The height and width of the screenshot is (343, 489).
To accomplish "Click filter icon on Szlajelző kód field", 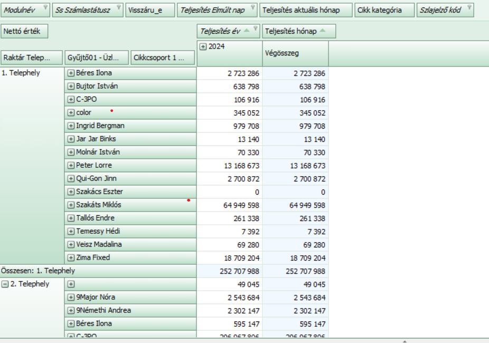I will [x=469, y=7].
